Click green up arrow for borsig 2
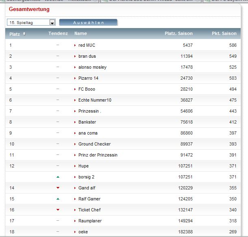The height and width of the screenshot is (237, 248). [58, 177]
